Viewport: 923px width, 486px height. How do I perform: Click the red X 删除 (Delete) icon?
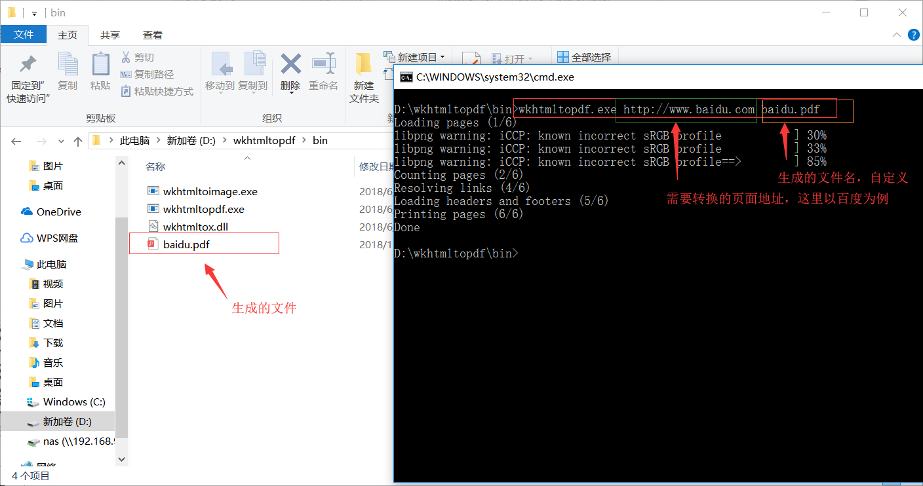coord(290,64)
